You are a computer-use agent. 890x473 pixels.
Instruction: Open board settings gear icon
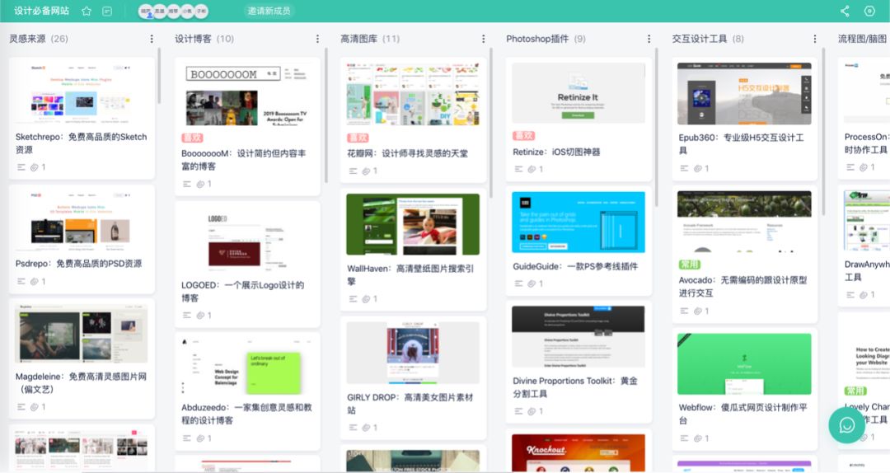coord(869,11)
